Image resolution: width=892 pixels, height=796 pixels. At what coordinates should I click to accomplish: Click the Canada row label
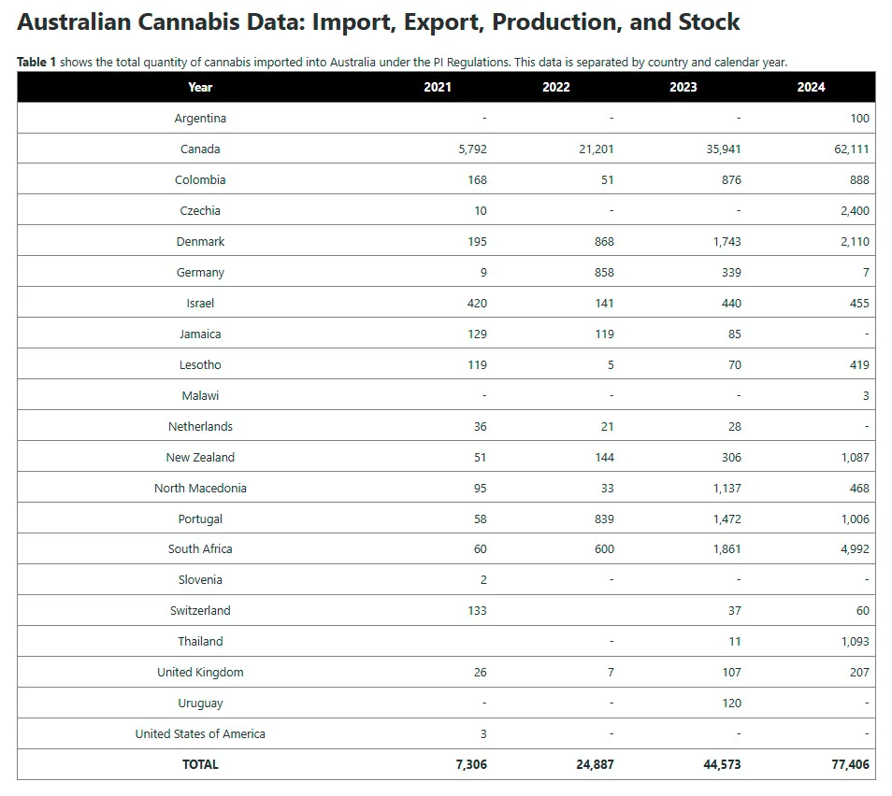click(200, 149)
